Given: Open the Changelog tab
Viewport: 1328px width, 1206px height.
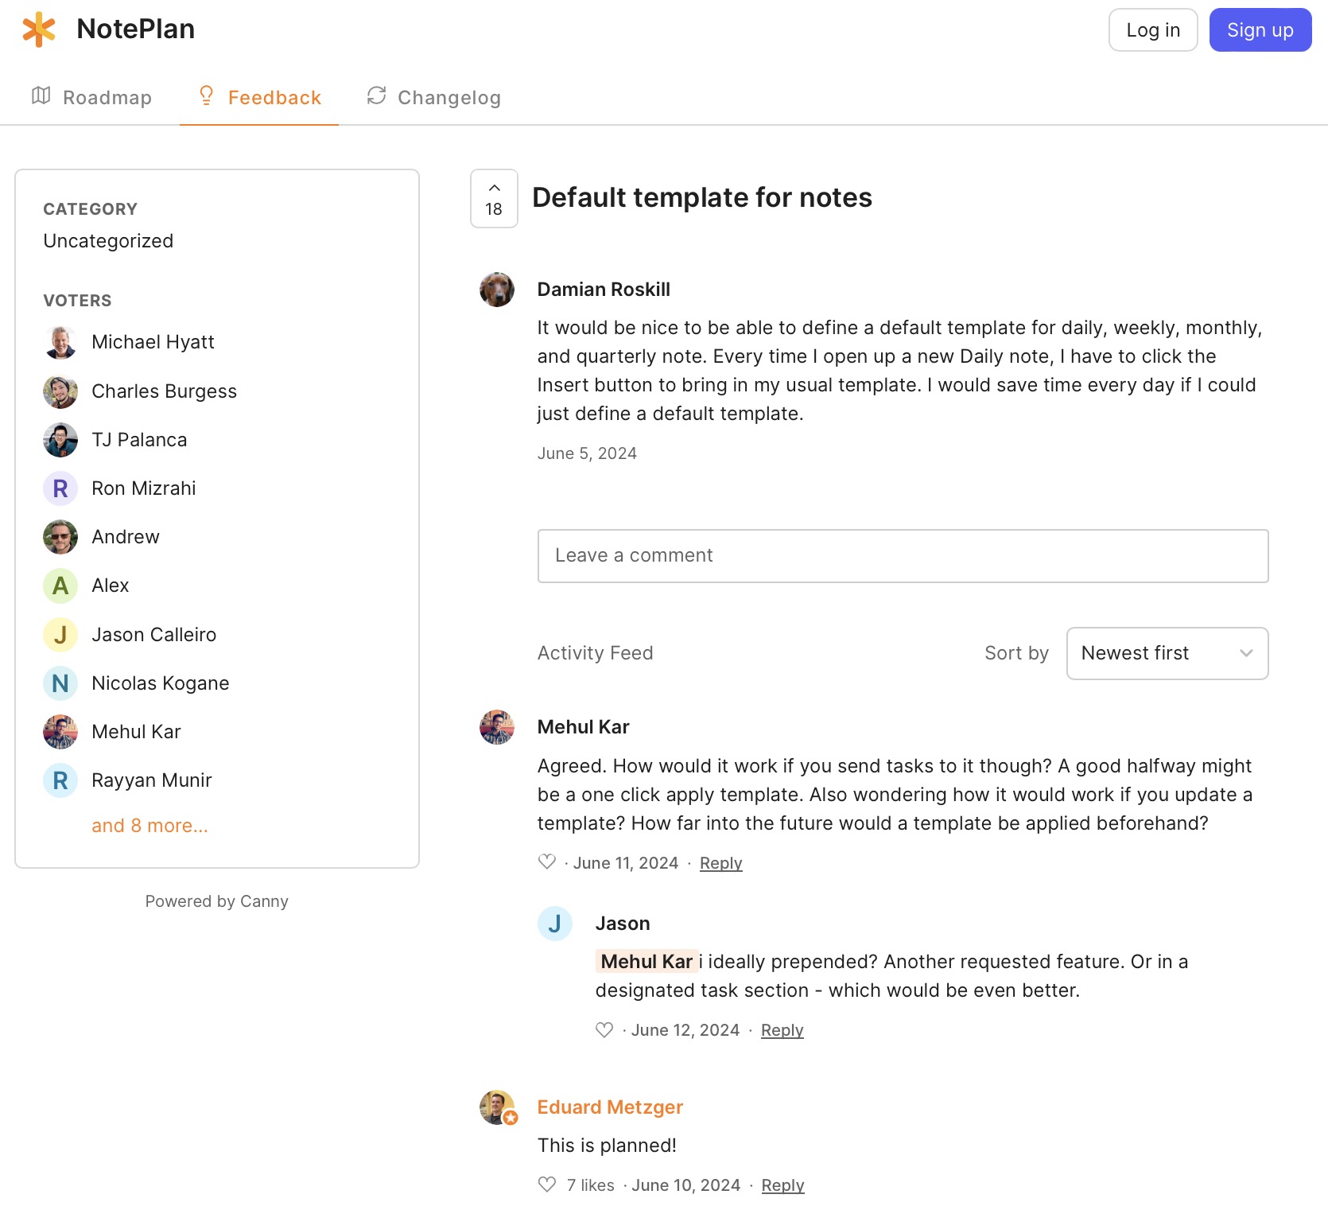Looking at the screenshot, I should click(x=433, y=98).
